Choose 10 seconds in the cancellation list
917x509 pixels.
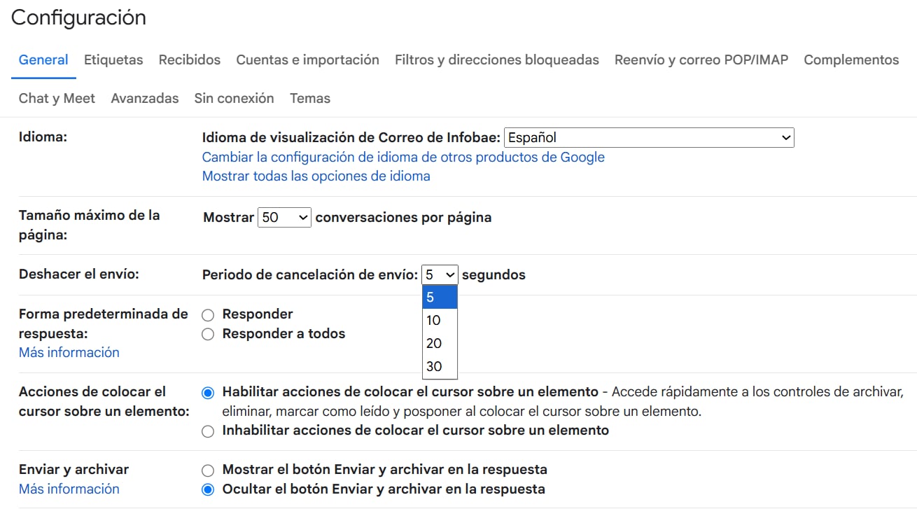pos(440,321)
